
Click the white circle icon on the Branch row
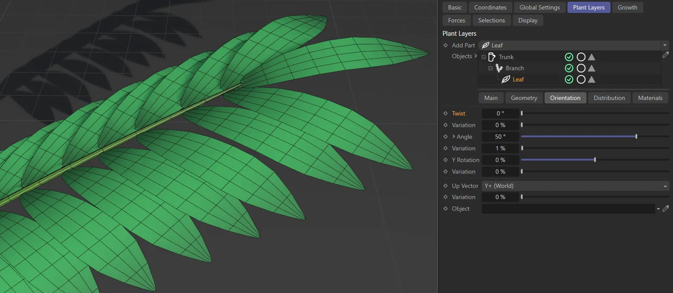580,68
